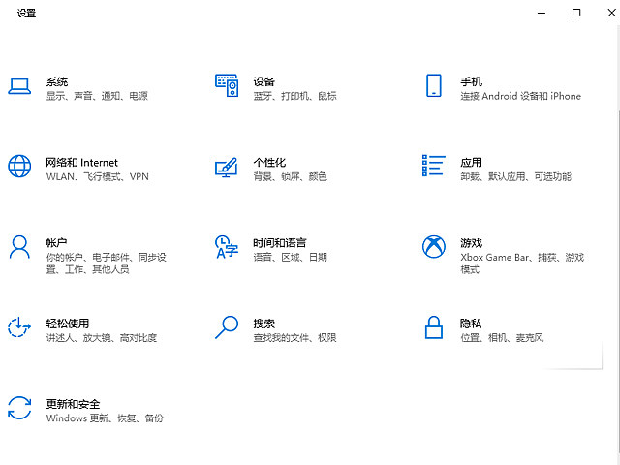Click the text Windows 更新、恢复、备份
The width and height of the screenshot is (620, 465).
click(x=105, y=418)
